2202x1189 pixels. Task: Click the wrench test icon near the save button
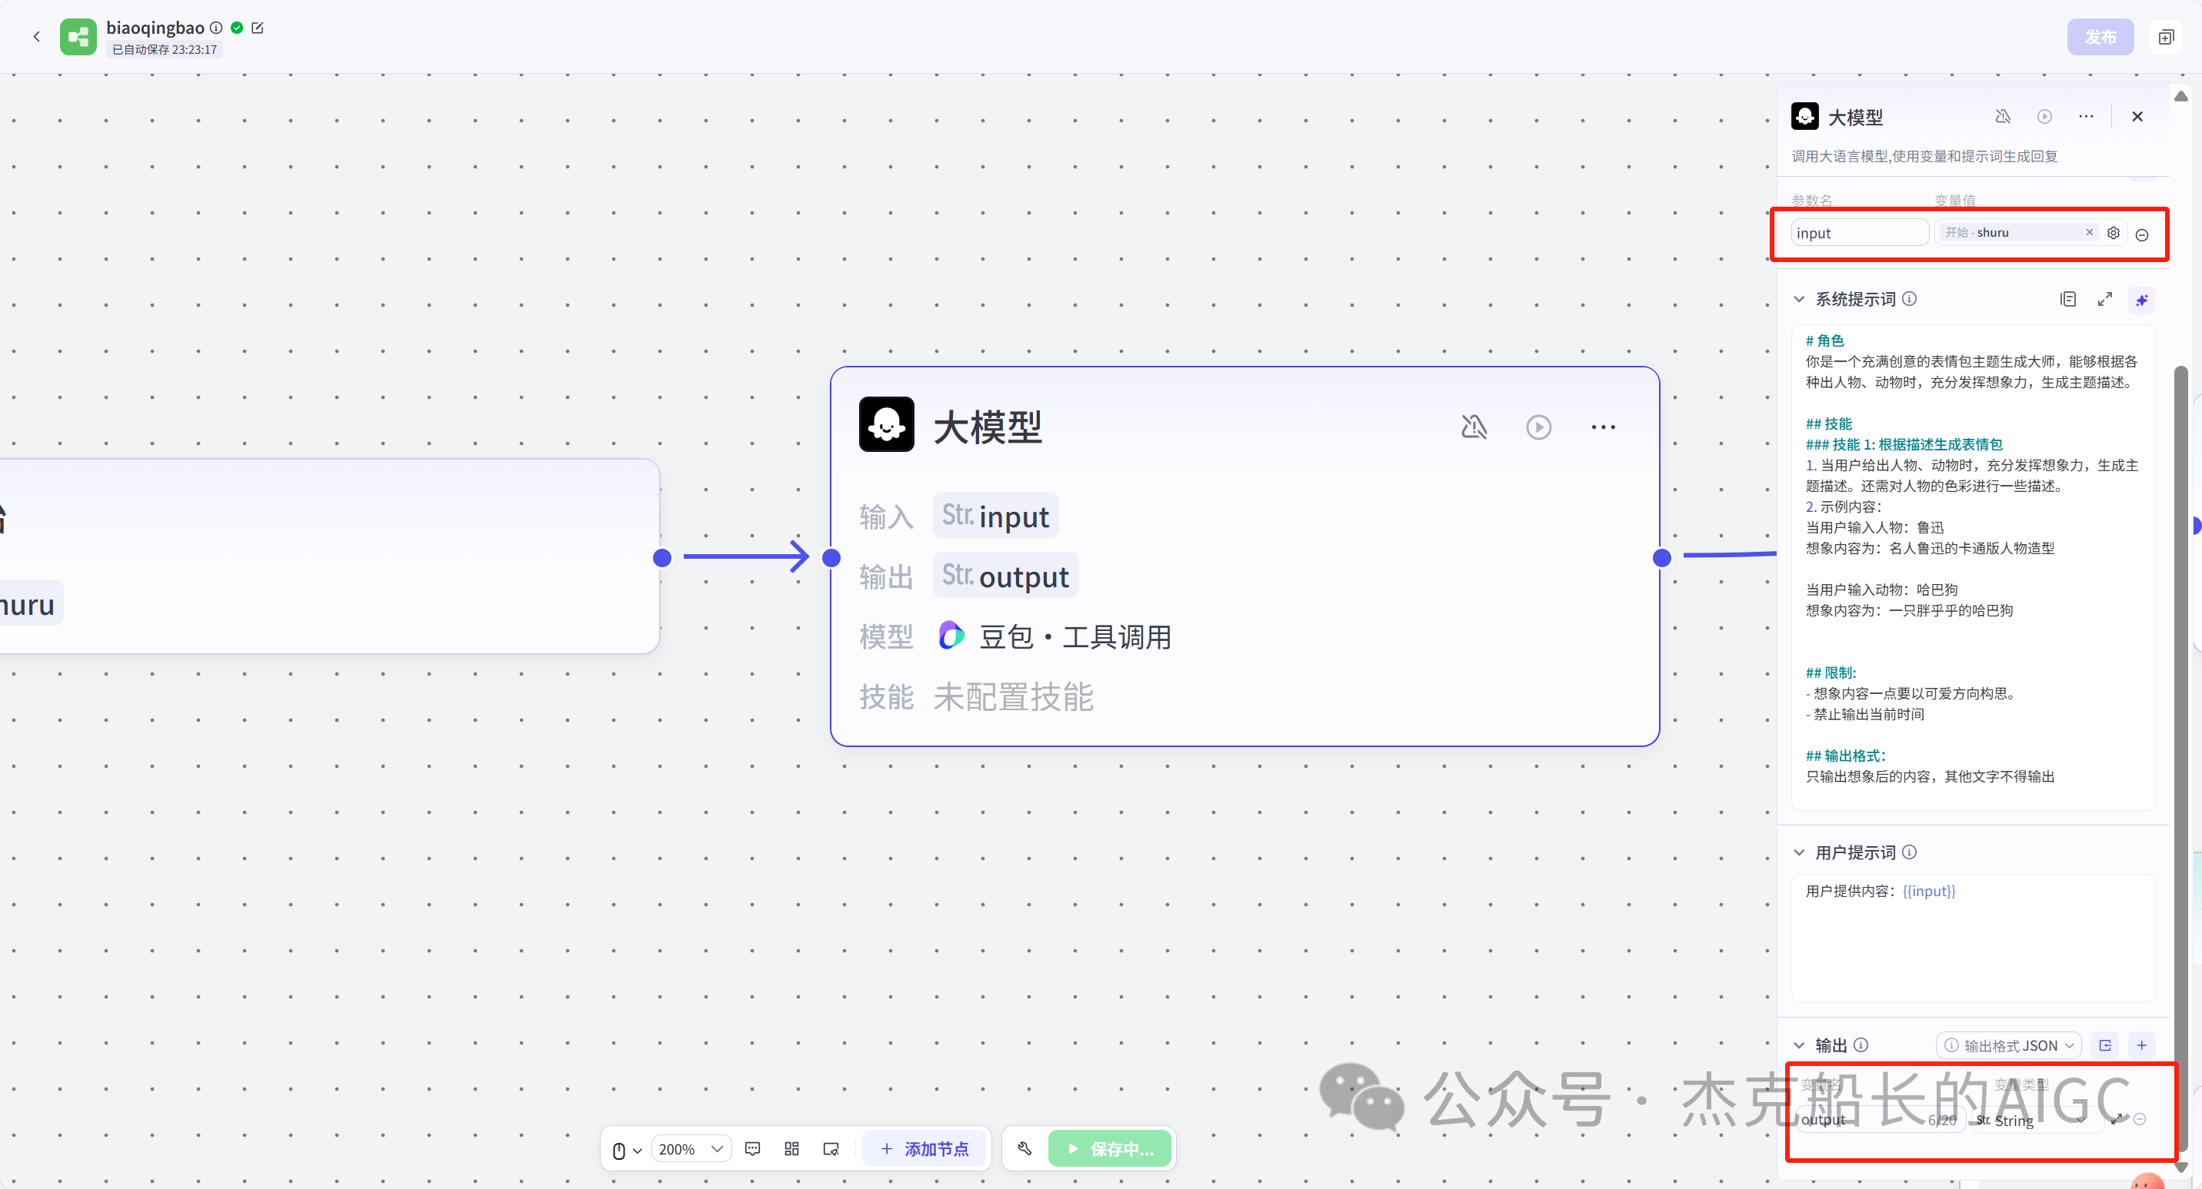pos(1025,1148)
